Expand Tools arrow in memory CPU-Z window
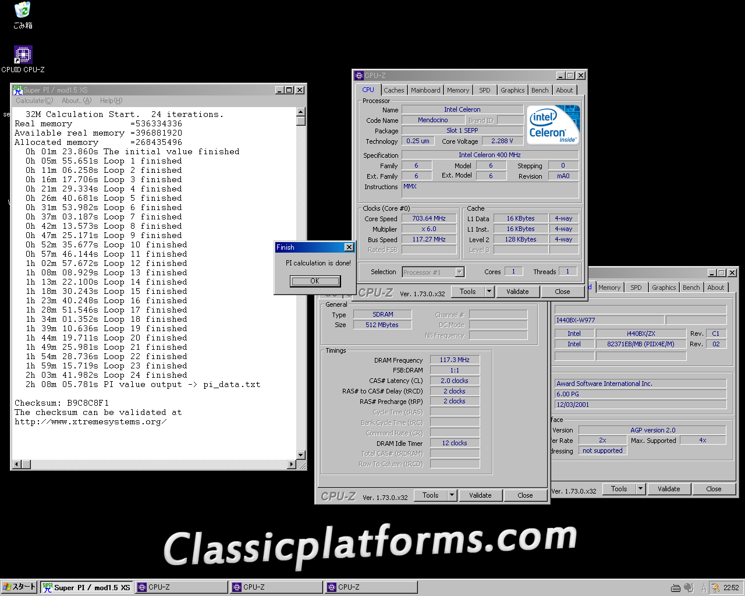Screen dimensions: 745x596 point(452,495)
